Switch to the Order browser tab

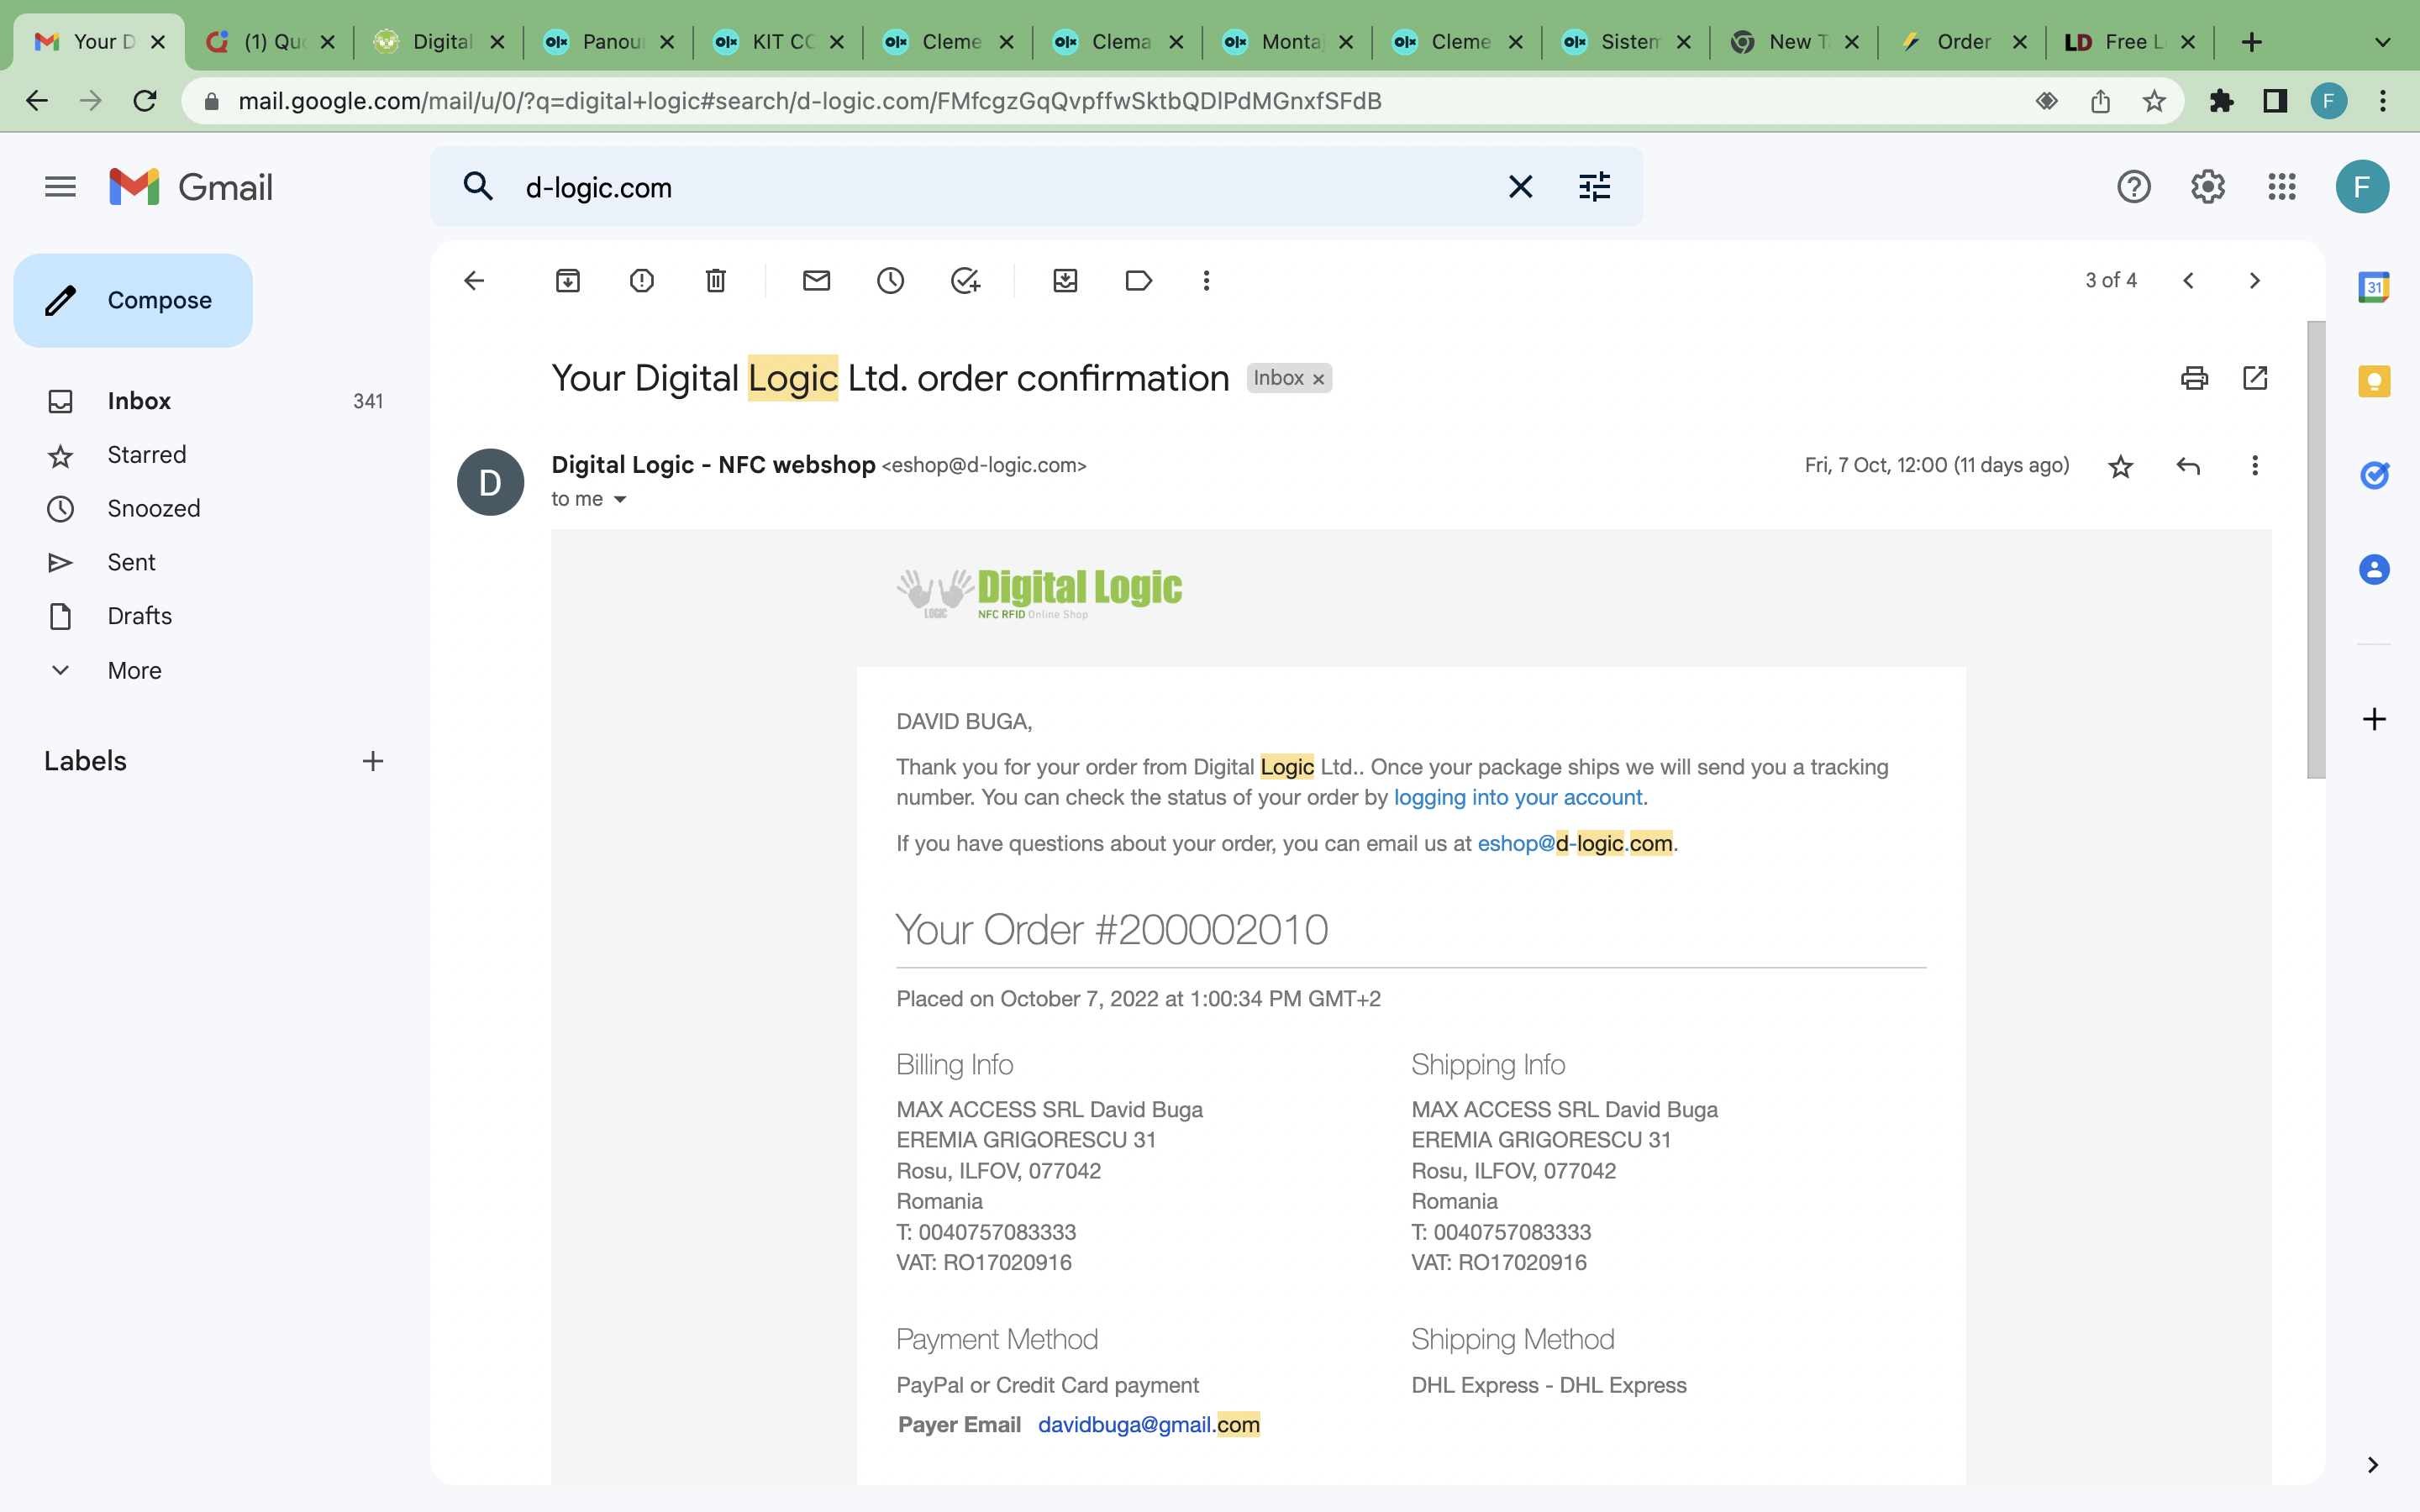click(1961, 42)
